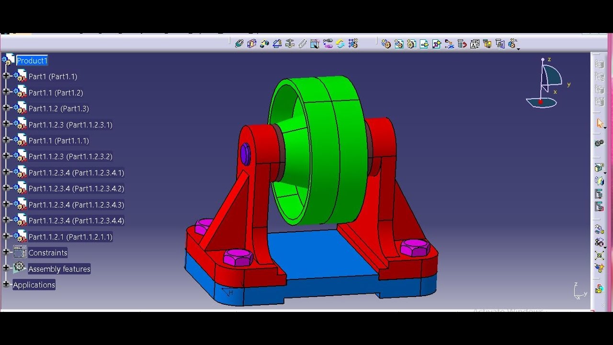The width and height of the screenshot is (613, 345).
Task: Insert a new Component via toolbar
Action: coord(386,44)
